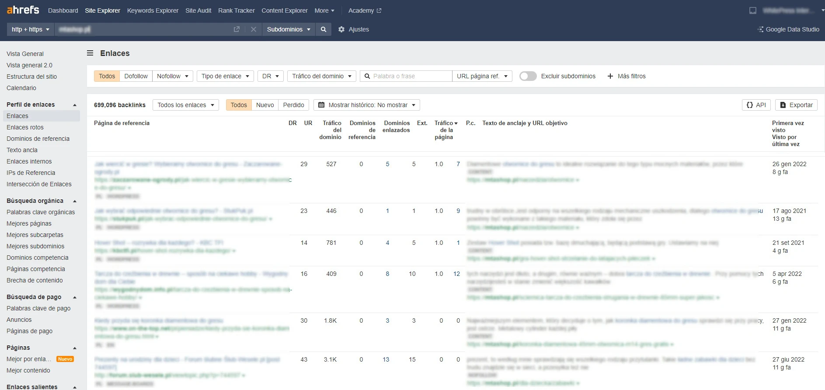The height and width of the screenshot is (390, 825).
Task: Click the Exportar button
Action: click(x=796, y=105)
